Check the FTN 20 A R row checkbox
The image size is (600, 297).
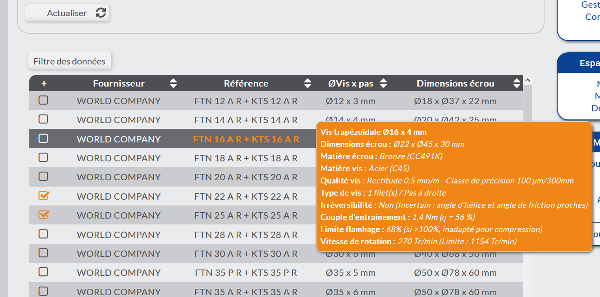pyautogui.click(x=43, y=176)
